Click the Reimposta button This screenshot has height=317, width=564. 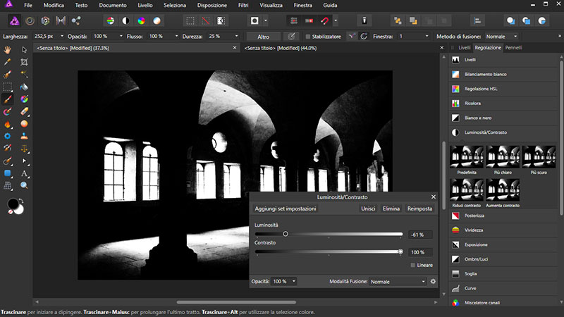pos(419,209)
